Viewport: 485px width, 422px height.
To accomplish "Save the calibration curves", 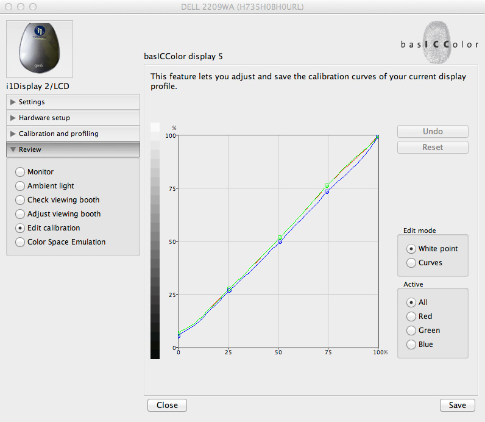I will pos(457,405).
